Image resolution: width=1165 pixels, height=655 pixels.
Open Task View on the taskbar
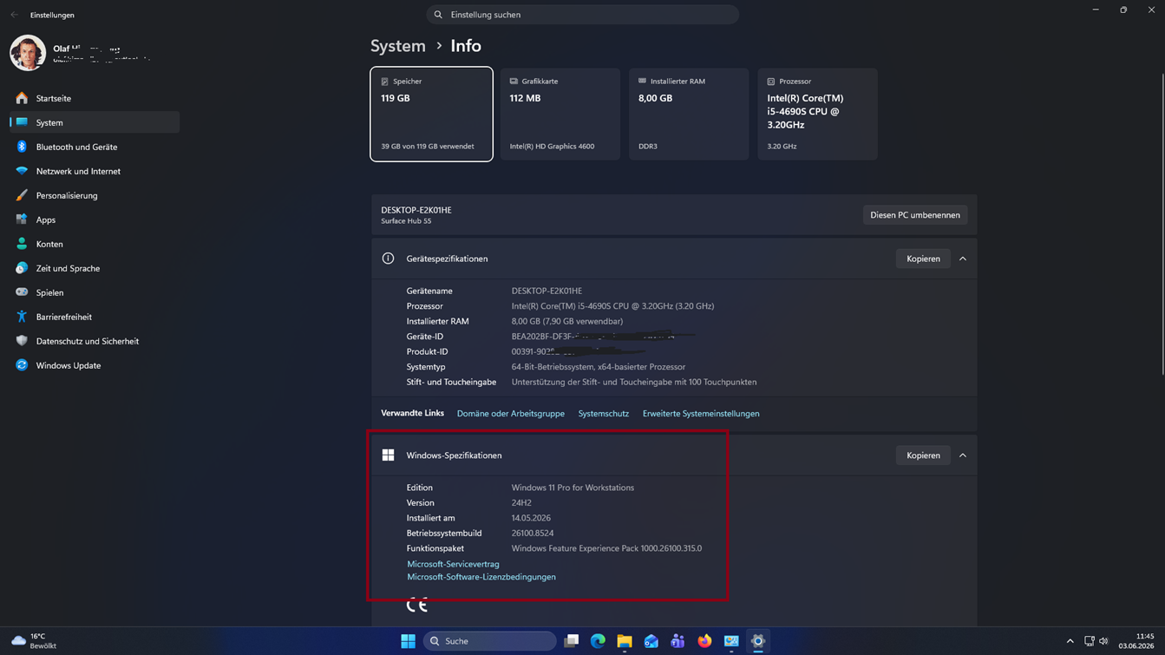pyautogui.click(x=571, y=641)
